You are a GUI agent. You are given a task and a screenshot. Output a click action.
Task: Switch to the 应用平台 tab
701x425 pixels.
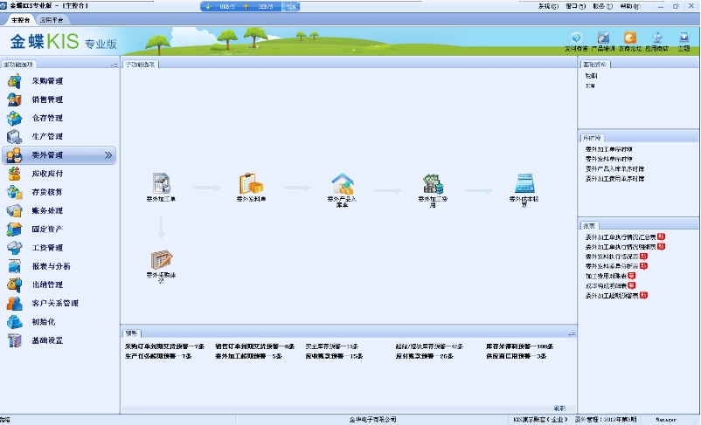pos(52,20)
